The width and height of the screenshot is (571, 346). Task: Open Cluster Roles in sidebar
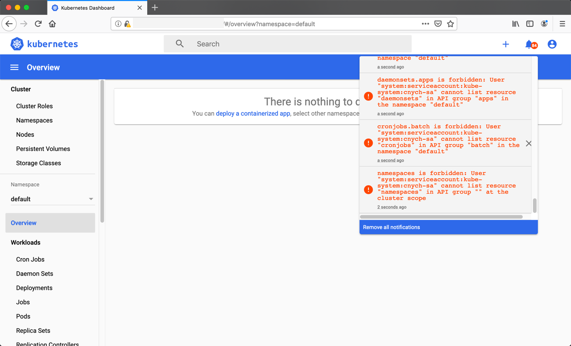click(x=34, y=106)
